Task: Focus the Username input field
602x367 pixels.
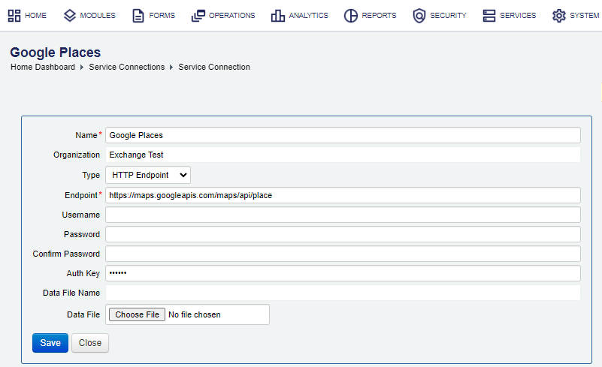Action: click(x=343, y=215)
